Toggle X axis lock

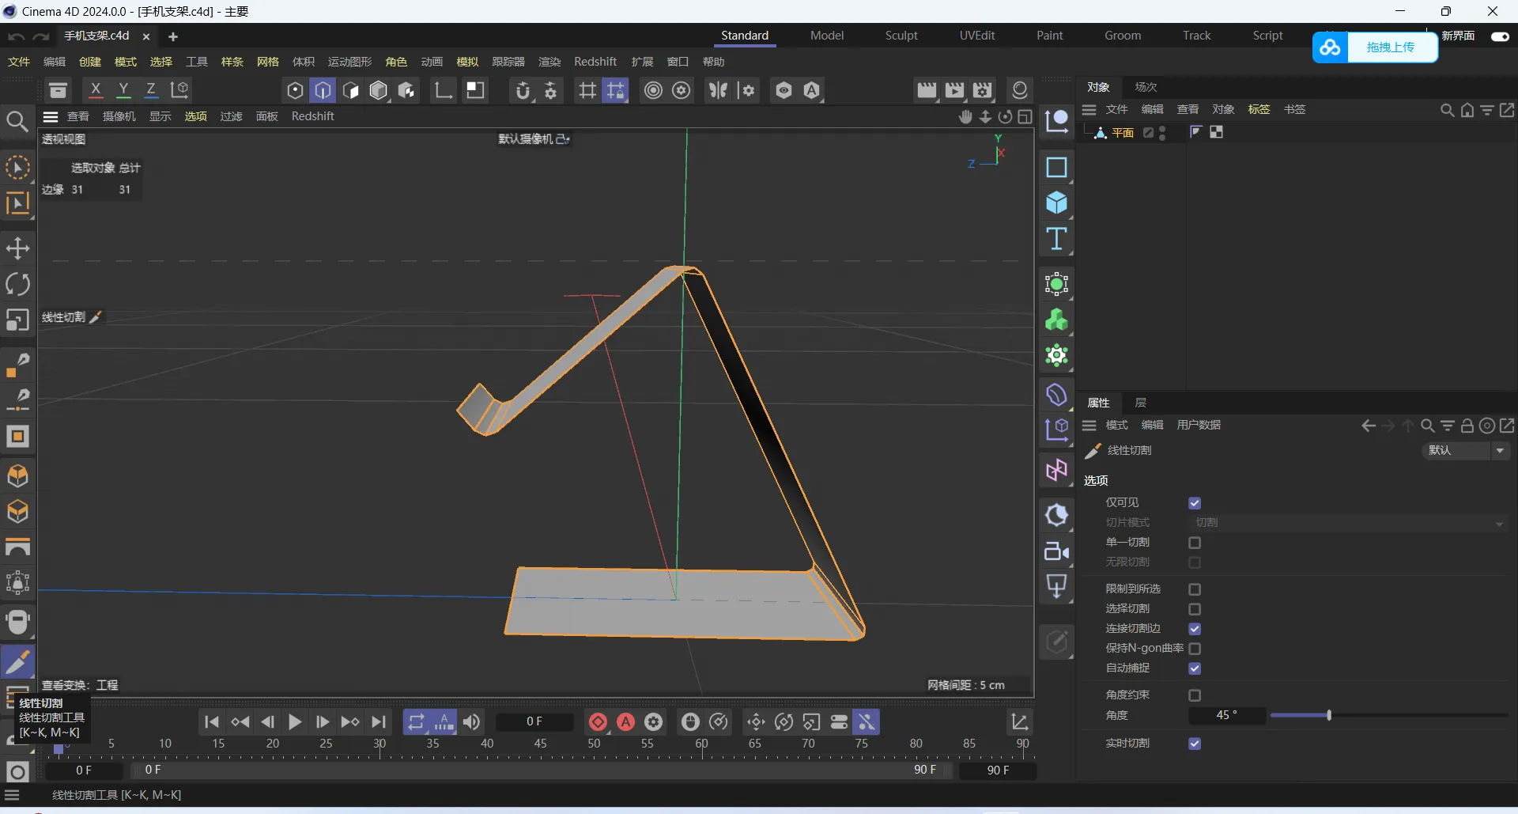(96, 90)
